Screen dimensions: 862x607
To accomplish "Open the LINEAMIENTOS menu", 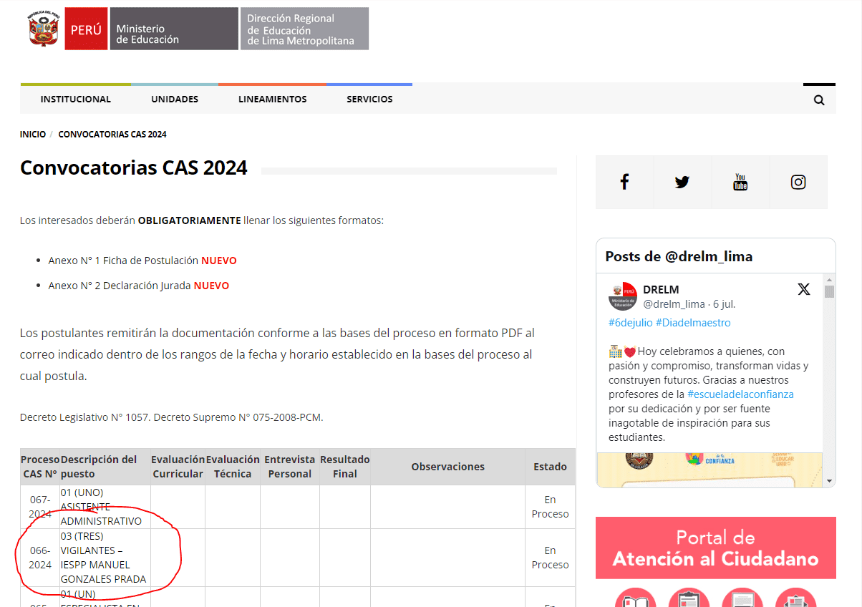I will coord(272,99).
